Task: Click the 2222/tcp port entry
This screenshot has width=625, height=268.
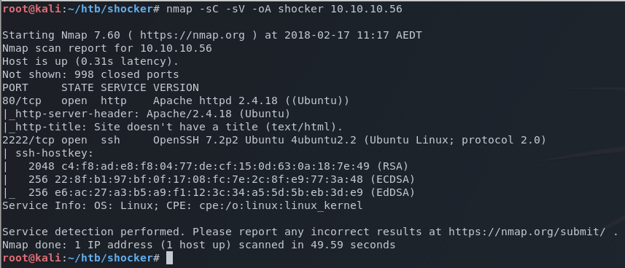Action: 28,140
